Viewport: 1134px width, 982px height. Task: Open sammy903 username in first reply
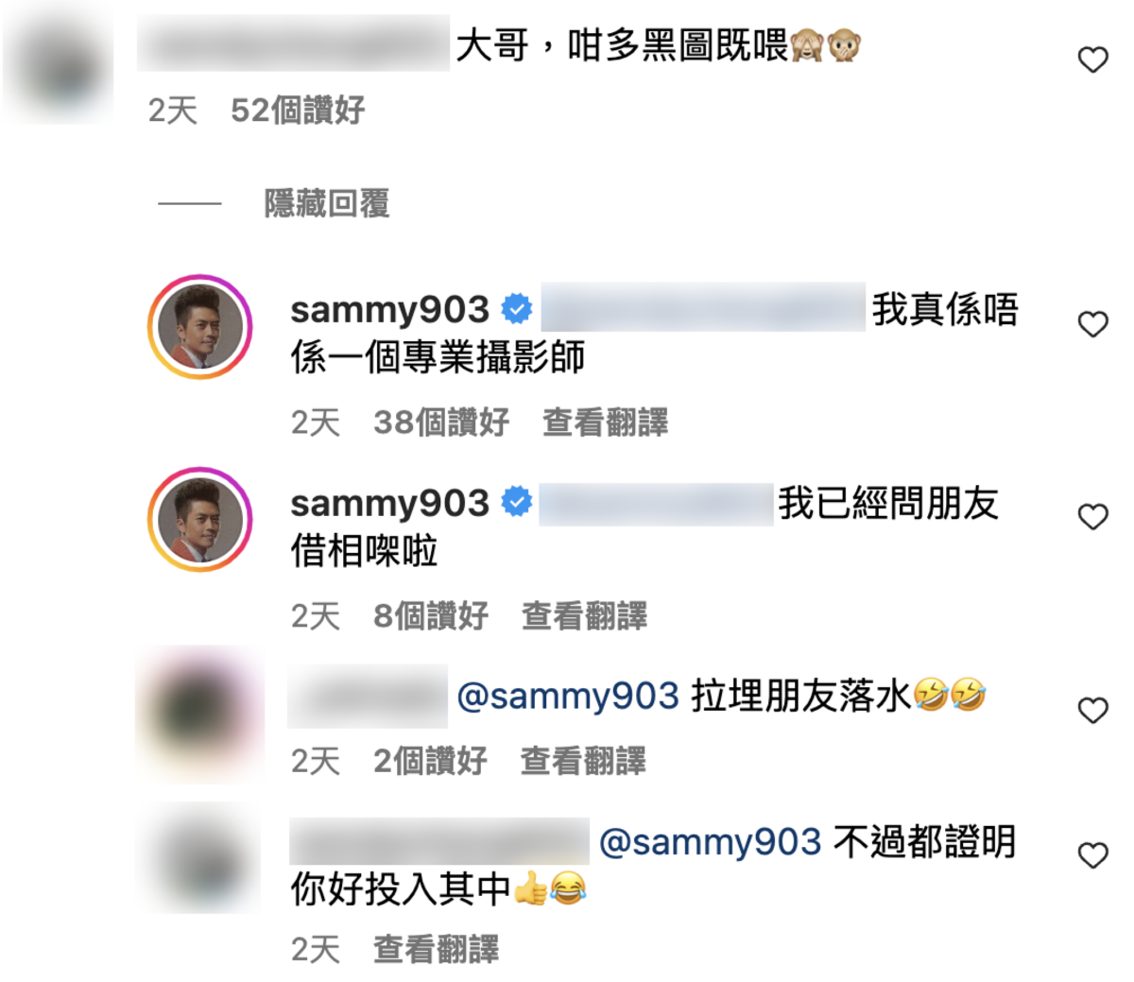(389, 310)
